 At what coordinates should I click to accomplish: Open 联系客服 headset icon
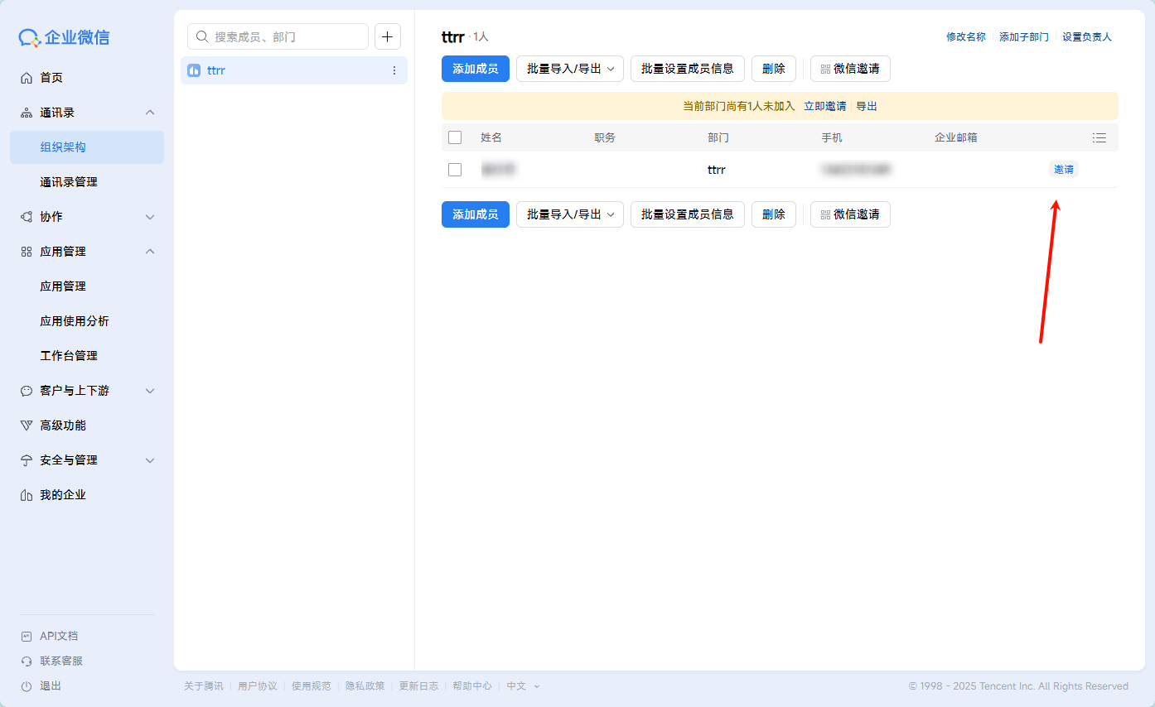(27, 661)
